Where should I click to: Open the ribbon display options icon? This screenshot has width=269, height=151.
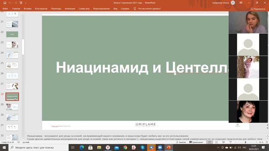point(241,3)
